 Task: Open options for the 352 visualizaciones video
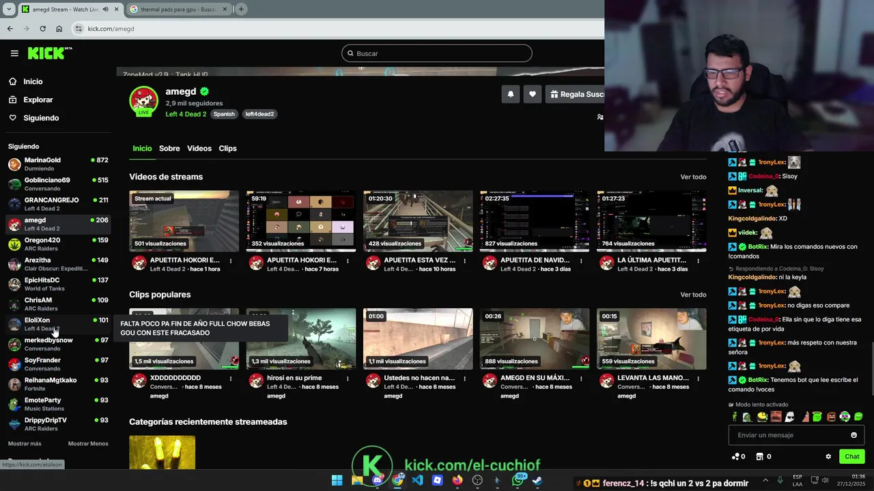pos(348,261)
